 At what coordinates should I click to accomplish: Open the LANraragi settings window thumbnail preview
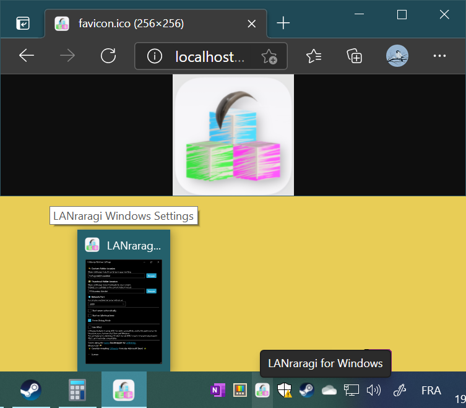[124, 311]
